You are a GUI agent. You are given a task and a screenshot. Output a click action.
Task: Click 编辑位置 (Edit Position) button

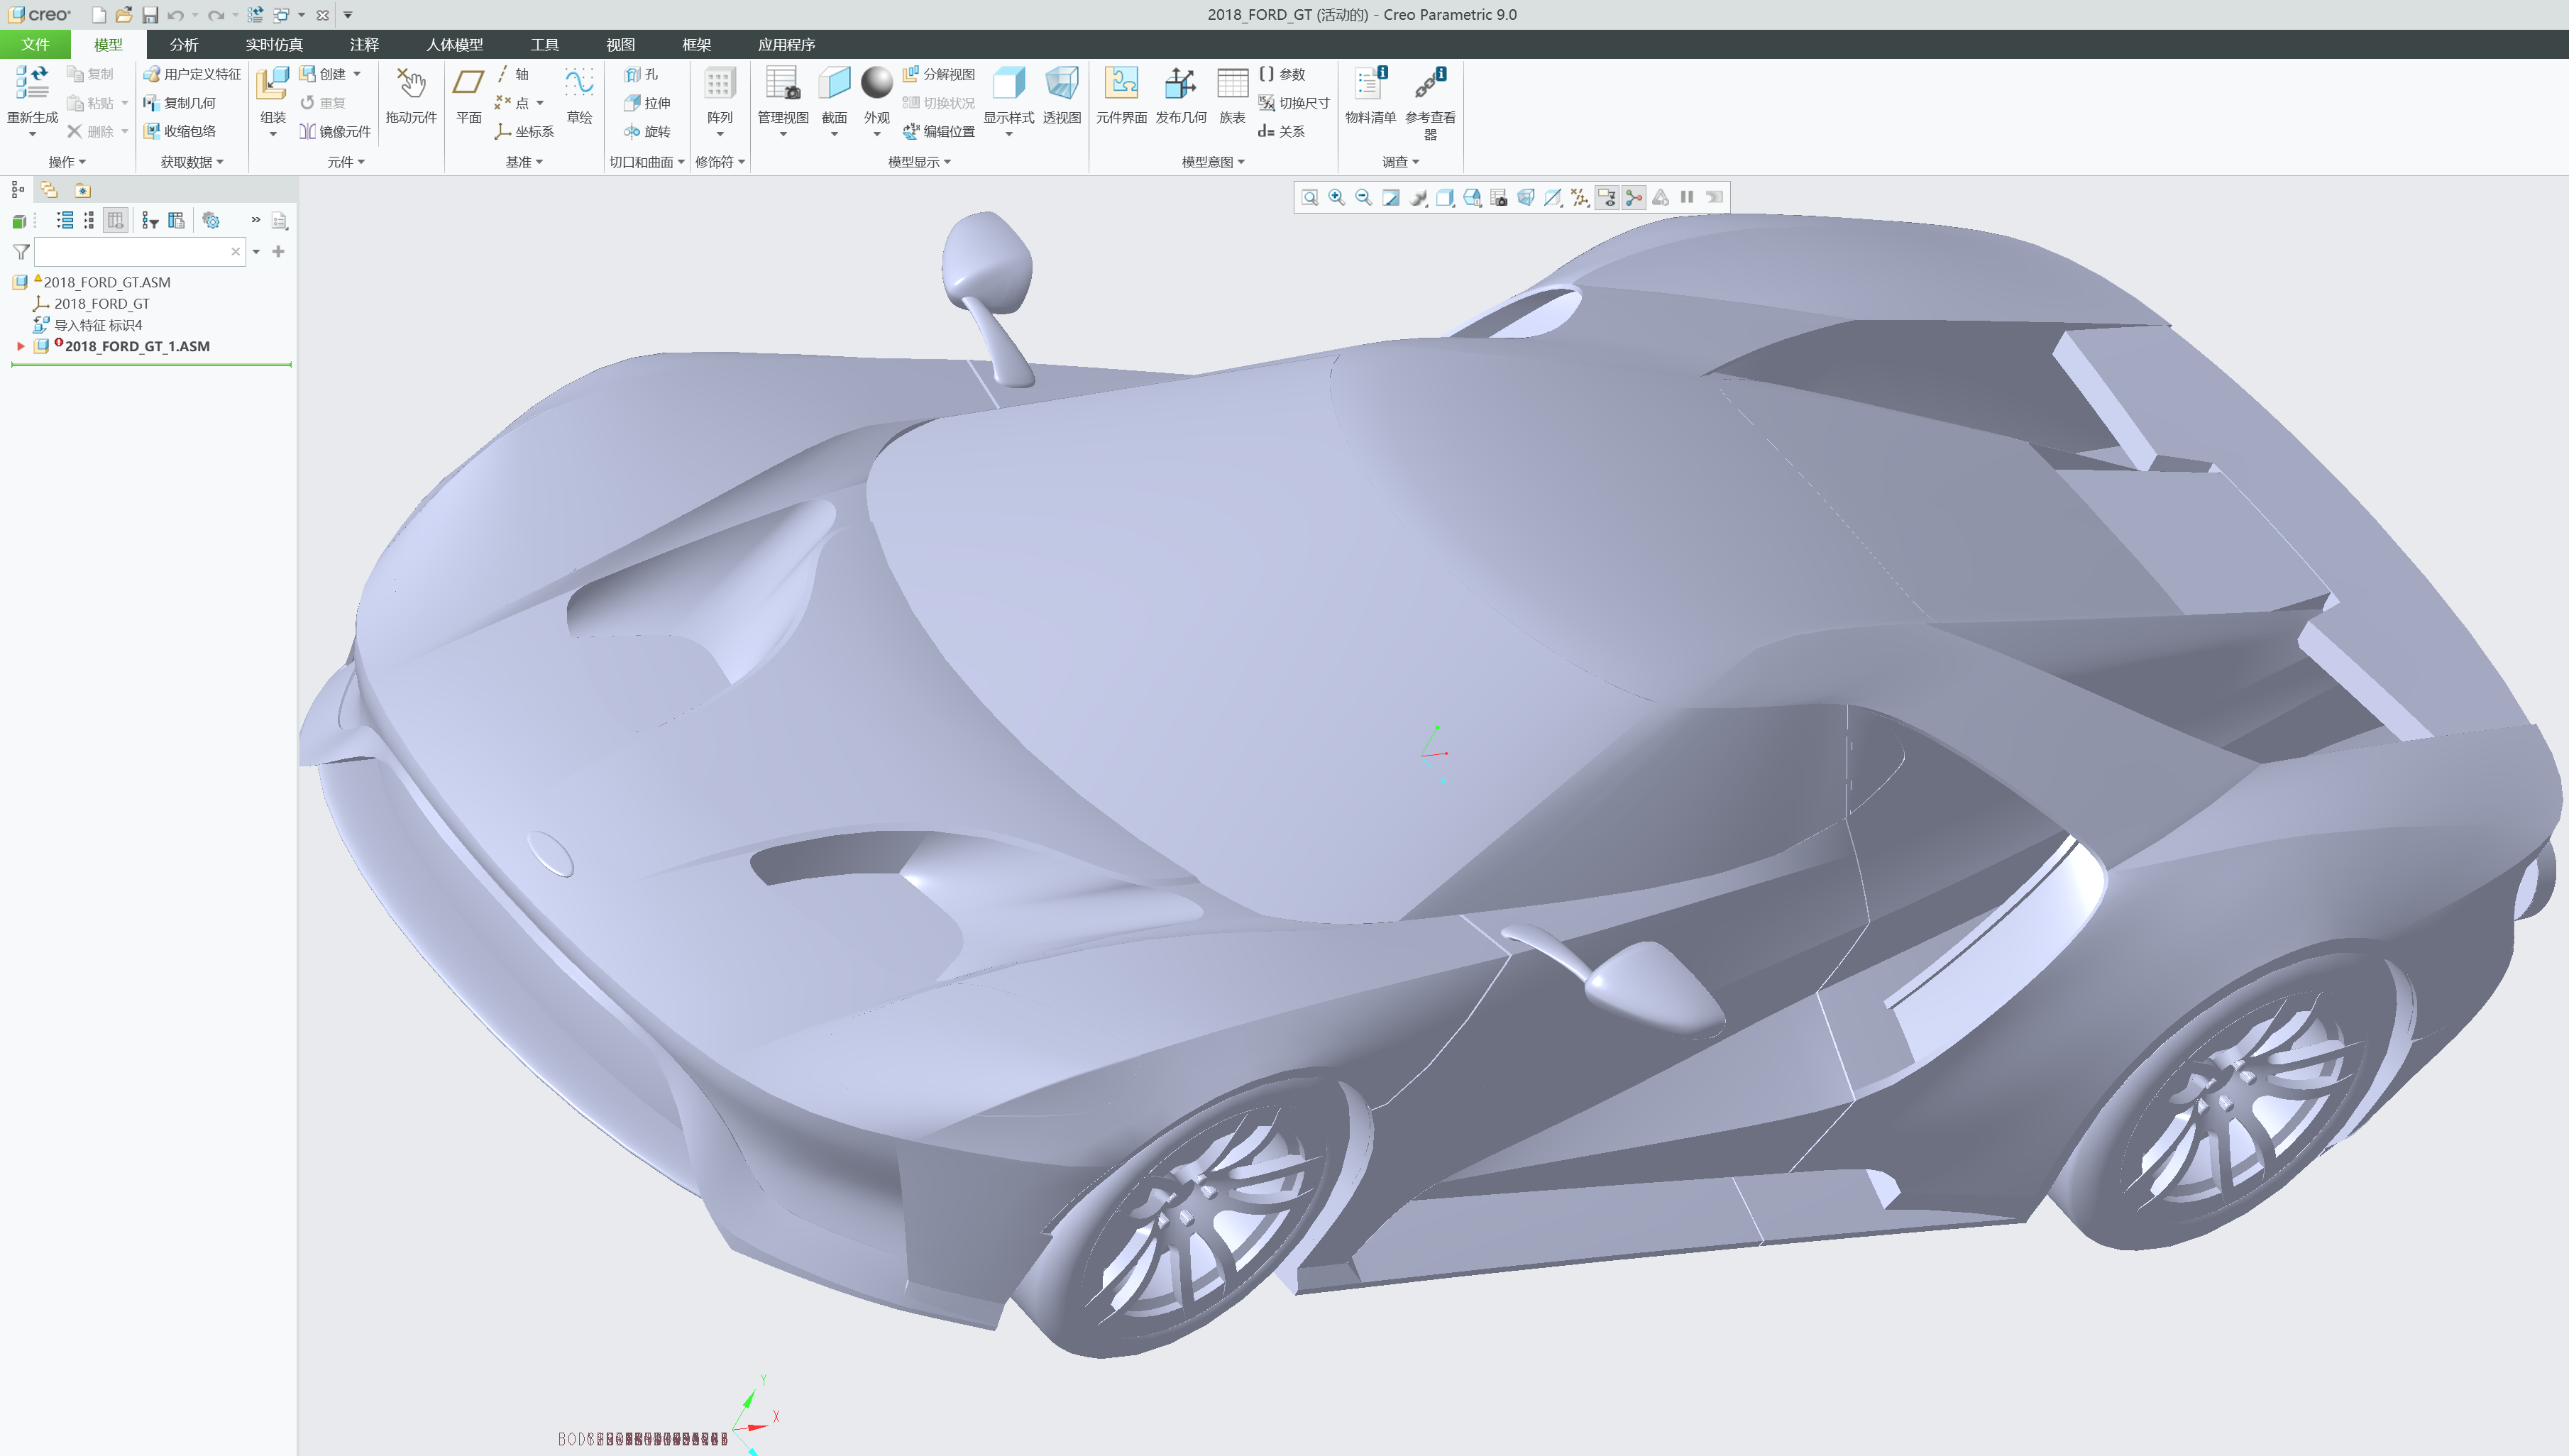pyautogui.click(x=938, y=131)
